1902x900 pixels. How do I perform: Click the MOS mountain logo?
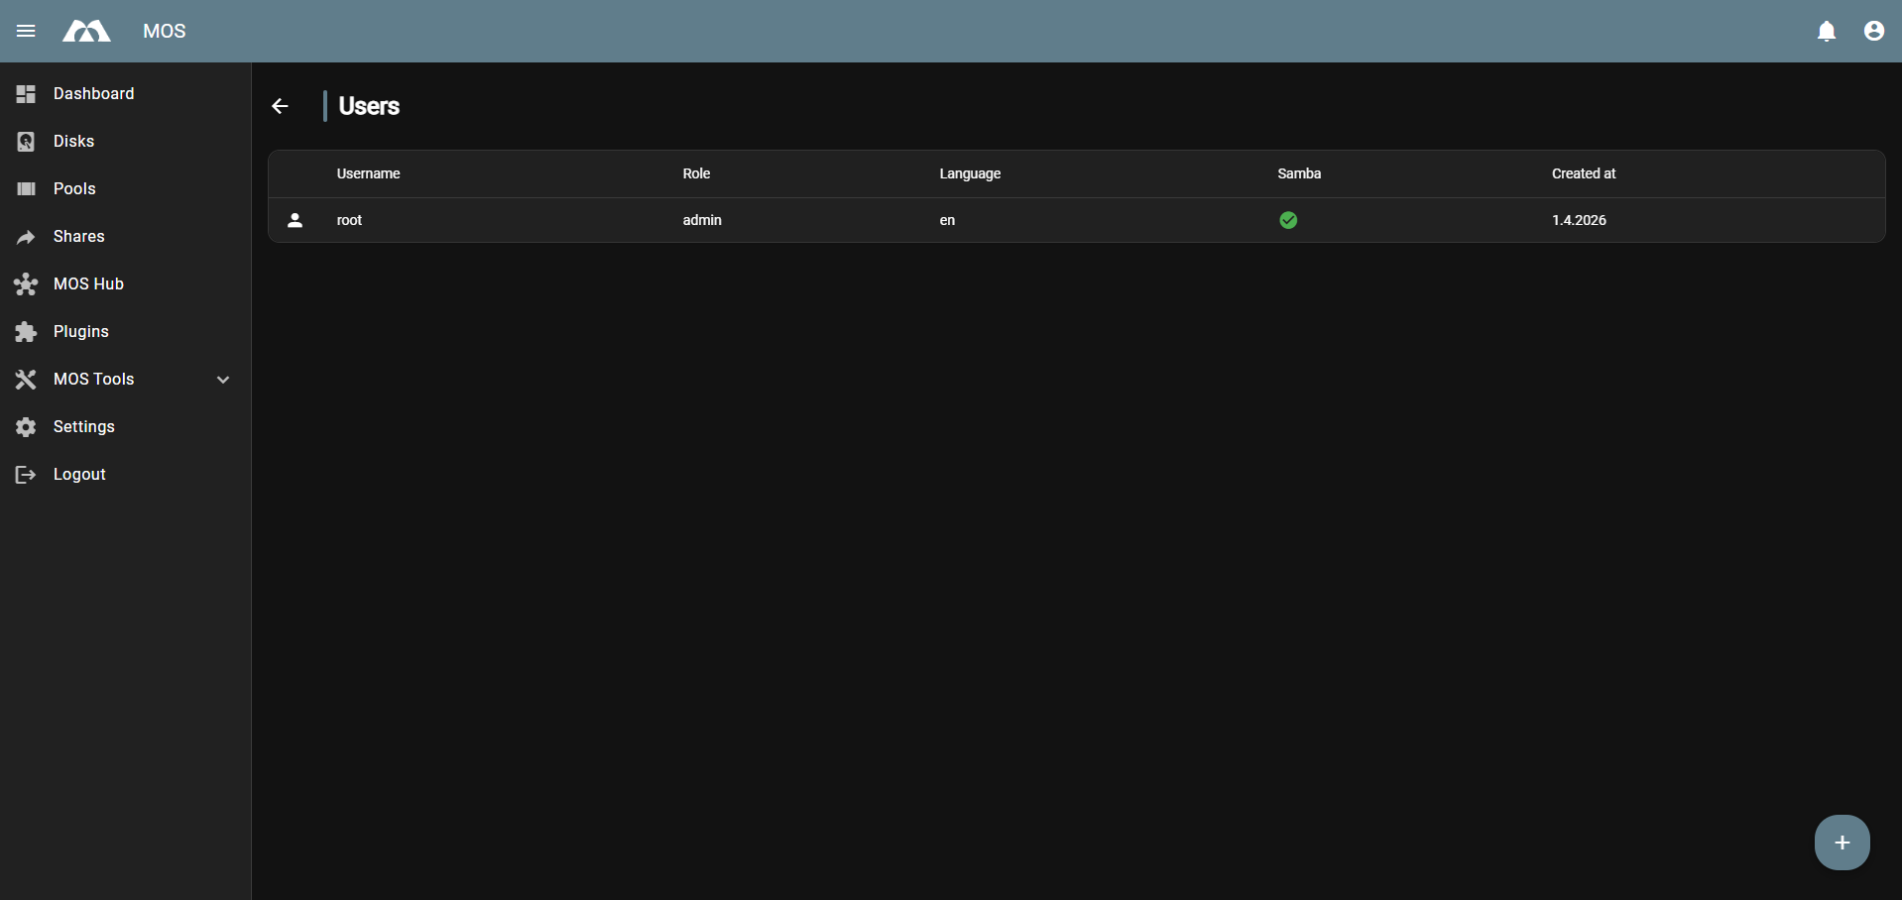pos(87,32)
